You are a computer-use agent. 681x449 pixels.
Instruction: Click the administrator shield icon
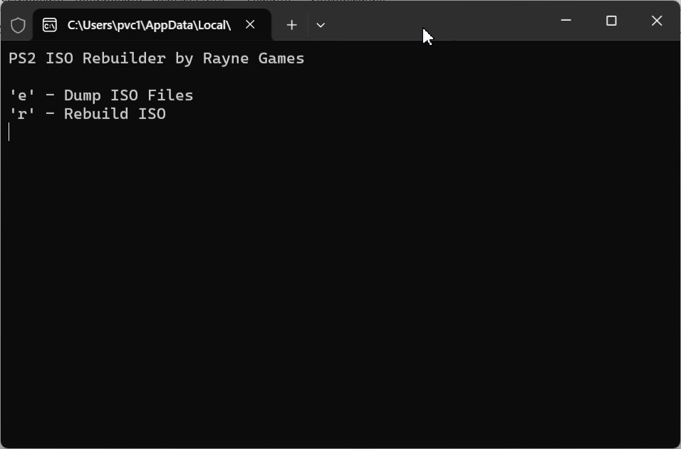click(x=18, y=25)
